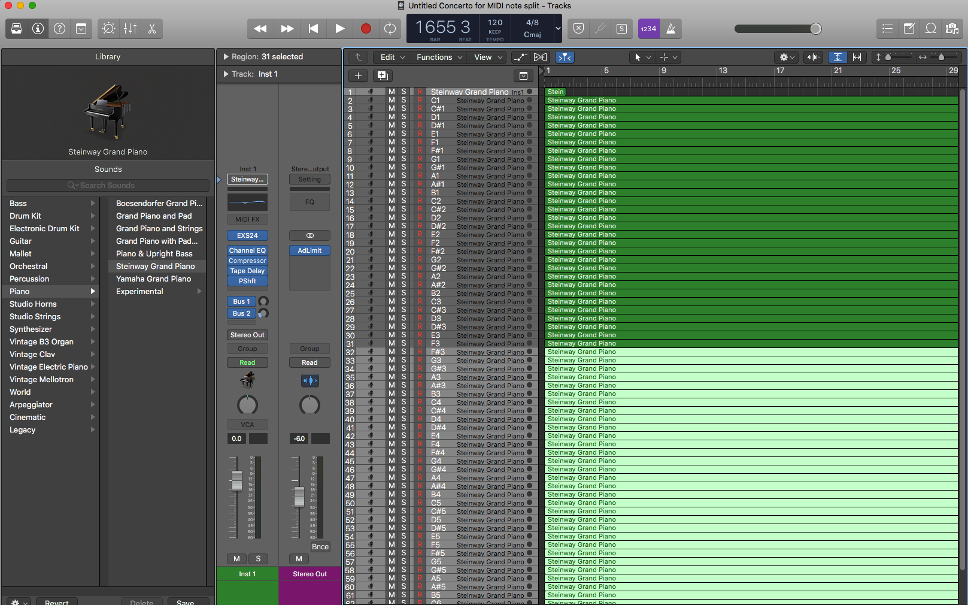Image resolution: width=968 pixels, height=605 pixels.
Task: Open the Loop Browser icon
Action: [x=931, y=28]
